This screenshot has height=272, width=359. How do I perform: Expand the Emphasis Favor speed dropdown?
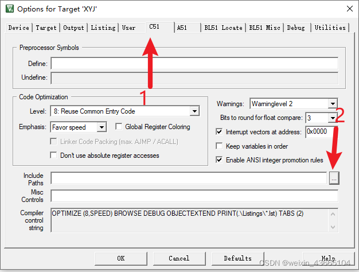pyautogui.click(x=102, y=127)
